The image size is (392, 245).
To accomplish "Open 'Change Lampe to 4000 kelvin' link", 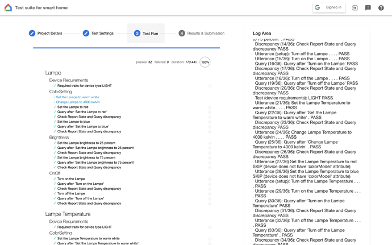I will (x=78, y=102).
